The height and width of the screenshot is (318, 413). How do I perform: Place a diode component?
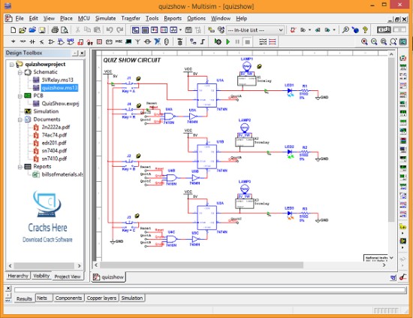coord(32,41)
